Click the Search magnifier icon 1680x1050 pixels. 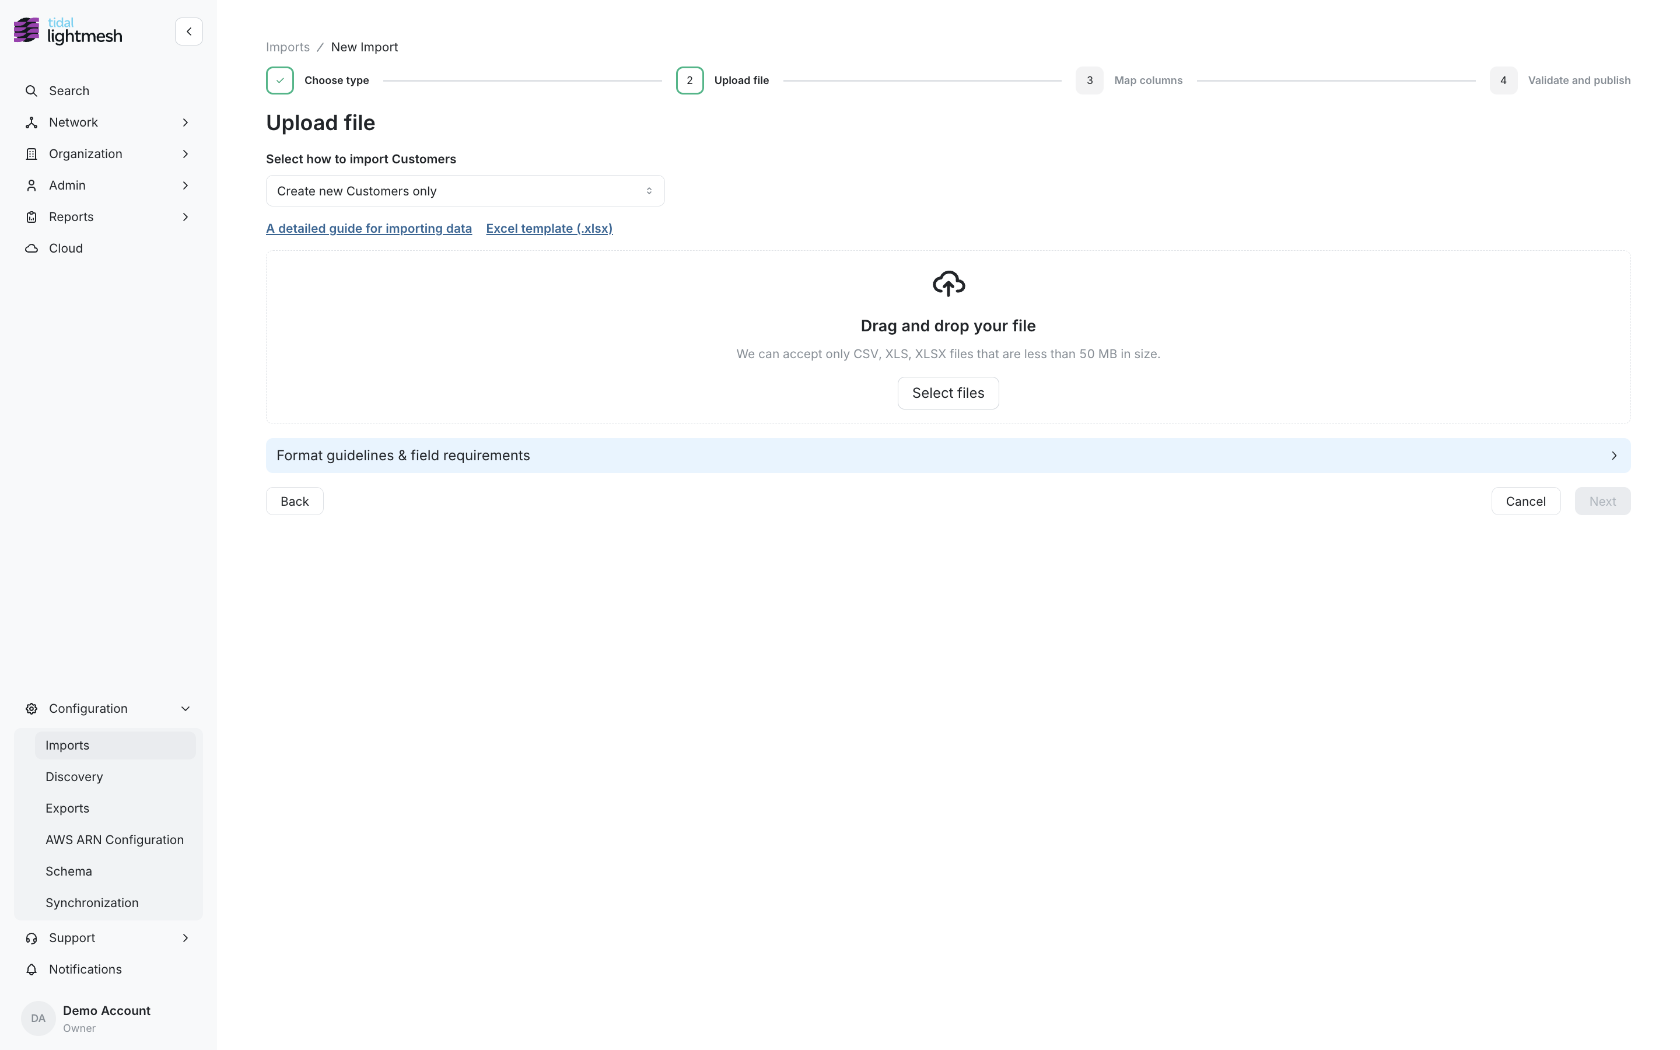tap(32, 91)
